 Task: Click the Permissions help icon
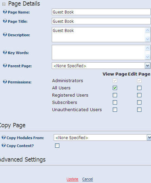pos(5,81)
